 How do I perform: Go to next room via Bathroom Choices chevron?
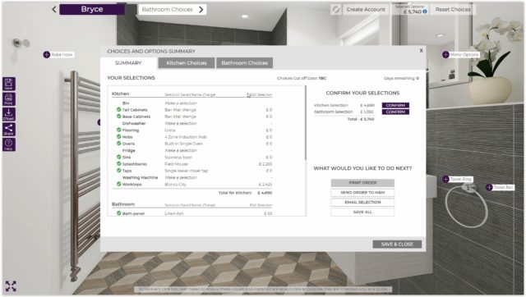(201, 9)
